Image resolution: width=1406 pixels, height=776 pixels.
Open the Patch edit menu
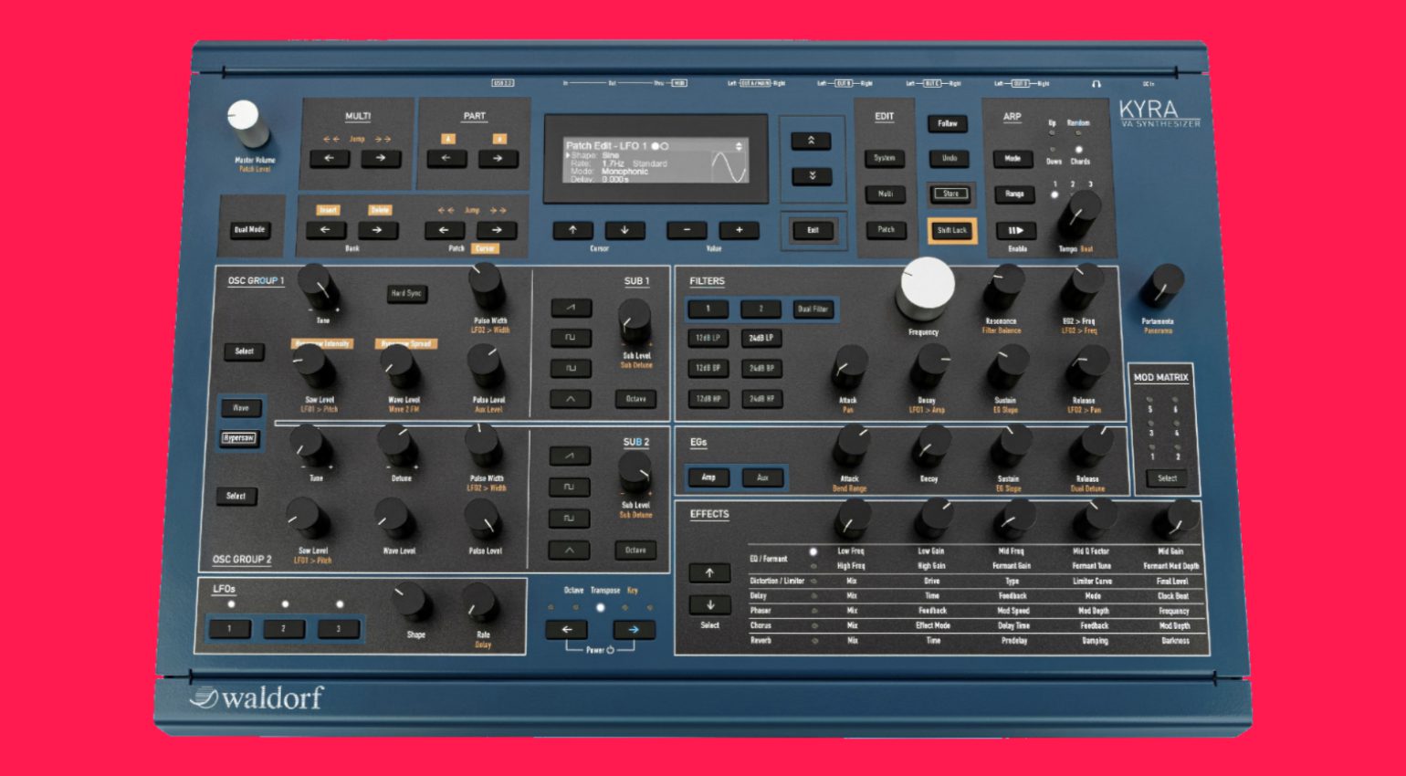click(886, 229)
